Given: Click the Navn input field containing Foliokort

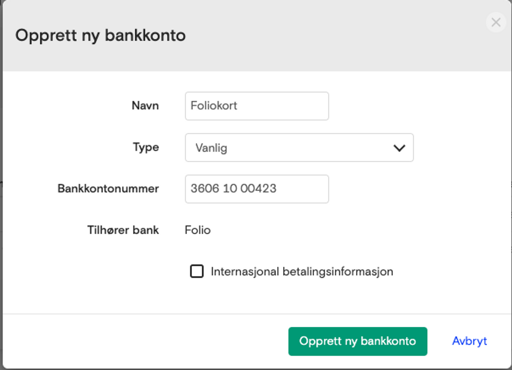Looking at the screenshot, I should point(257,106).
